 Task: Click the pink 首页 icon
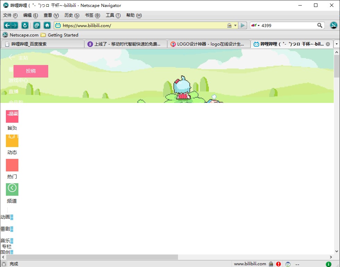point(12,116)
